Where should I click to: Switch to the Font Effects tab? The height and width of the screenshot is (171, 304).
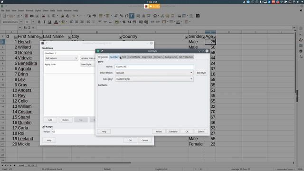click(134, 57)
